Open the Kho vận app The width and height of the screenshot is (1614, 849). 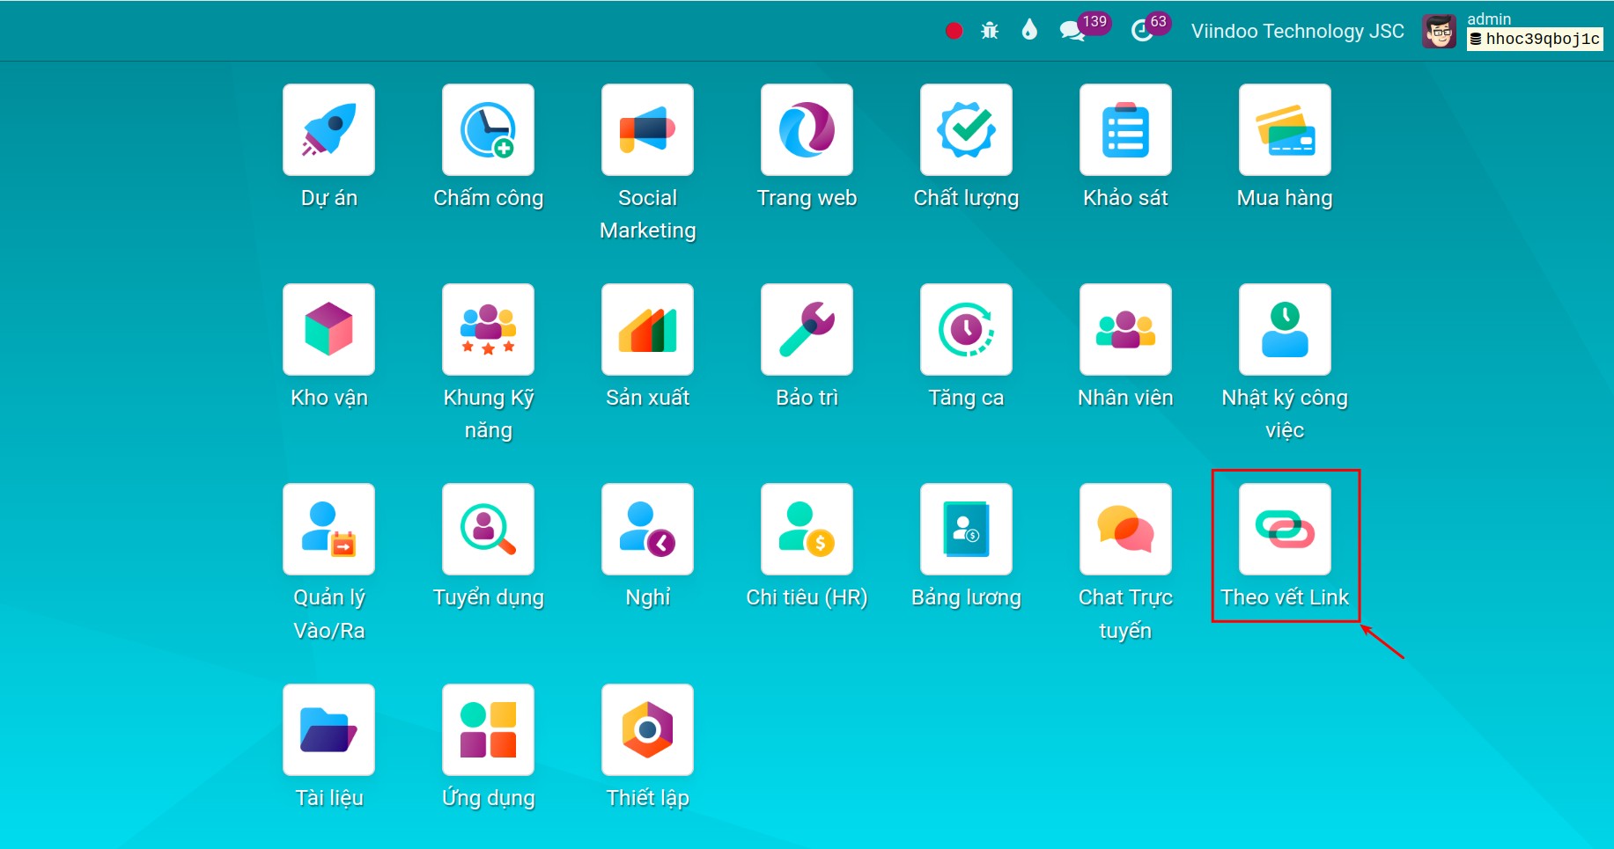coord(328,330)
